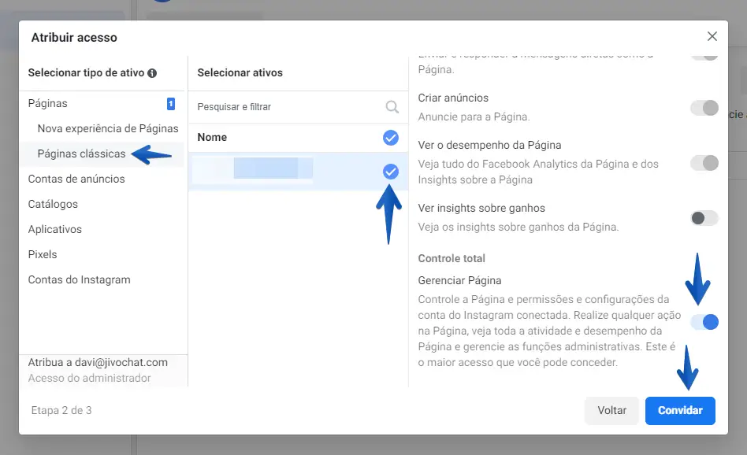This screenshot has width=747, height=455.
Task: Close the Atribuir acesso dialog
Action: 712,36
